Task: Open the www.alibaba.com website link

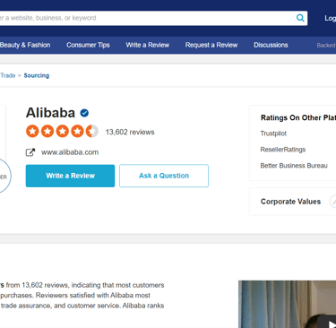Action: pyautogui.click(x=70, y=152)
